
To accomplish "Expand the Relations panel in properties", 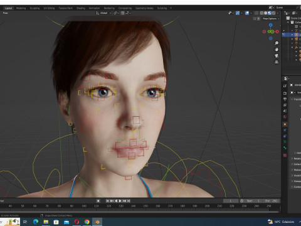I will [292, 159].
